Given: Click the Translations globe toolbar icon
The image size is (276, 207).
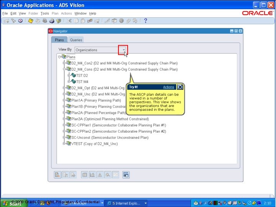Looking at the screenshot, I should pos(121,21).
